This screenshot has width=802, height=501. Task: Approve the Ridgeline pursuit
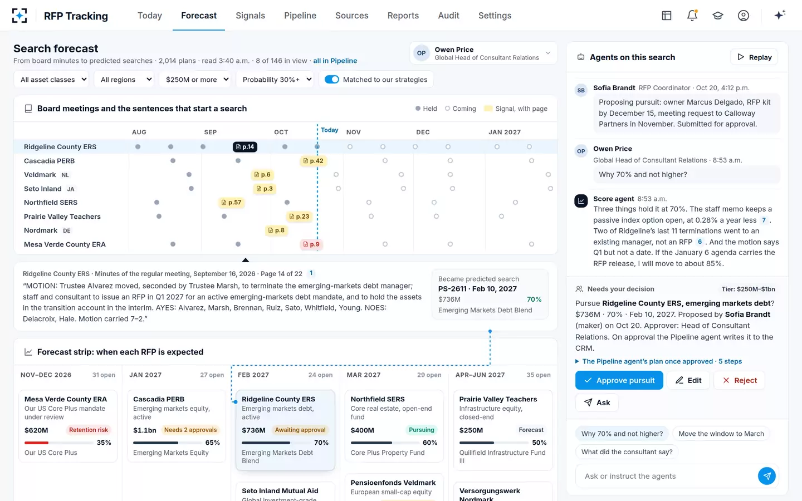tap(619, 380)
